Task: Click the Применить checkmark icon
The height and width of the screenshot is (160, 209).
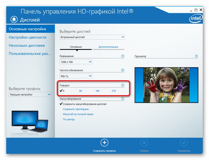Action: (x=184, y=143)
